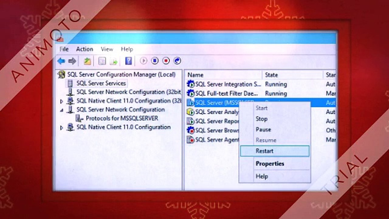Click the Export list toolbar icon
The width and height of the screenshot is (389, 219).
click(113, 61)
